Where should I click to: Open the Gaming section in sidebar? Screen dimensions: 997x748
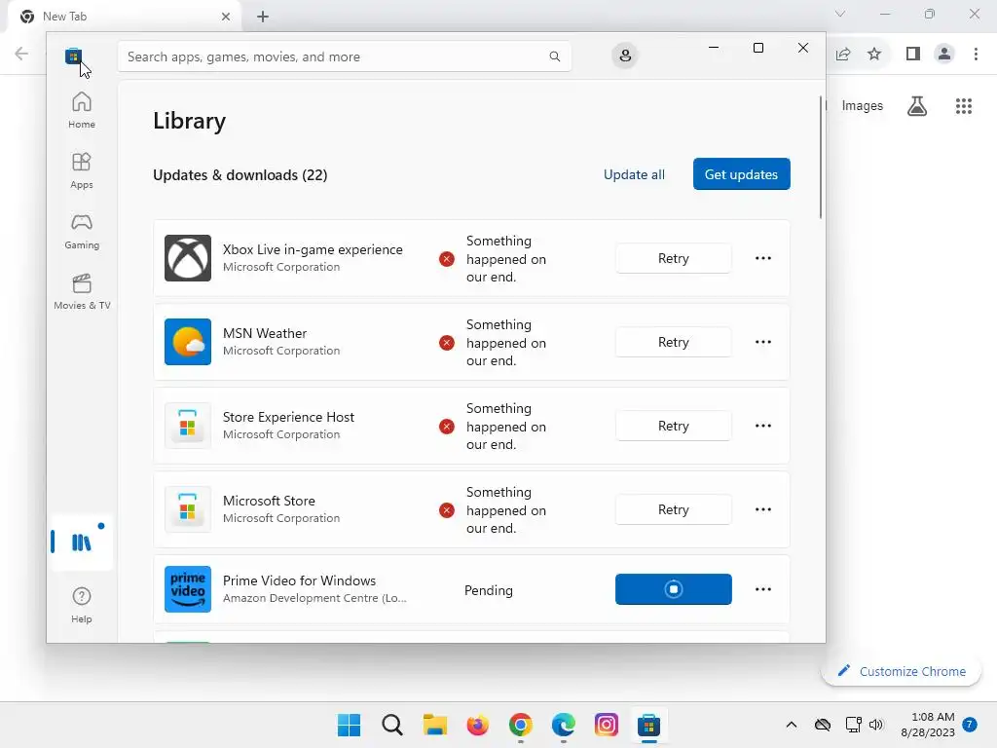pyautogui.click(x=82, y=231)
